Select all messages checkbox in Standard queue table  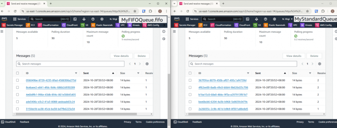tap(190, 73)
